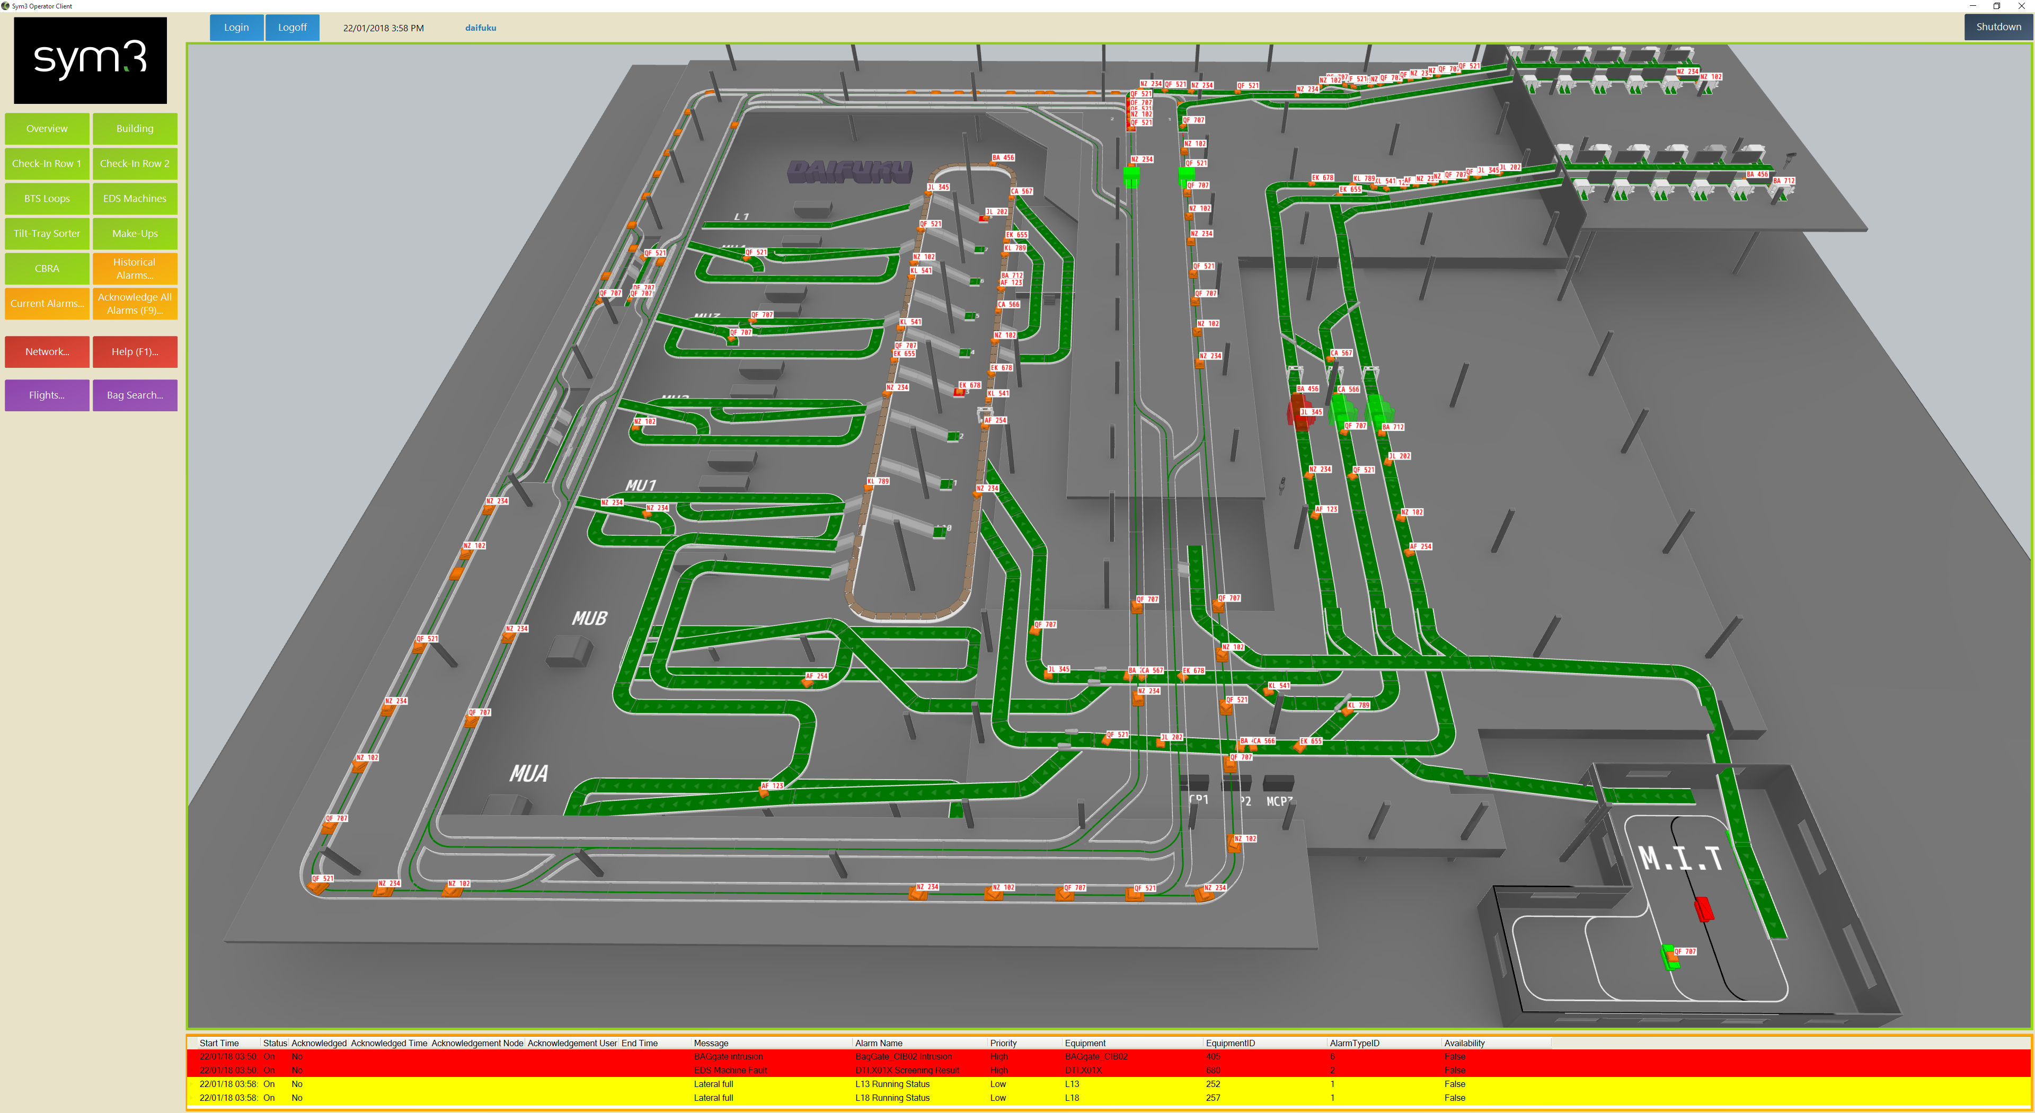Click the MUB make-up label
This screenshot has height=1113, width=2035.
pyautogui.click(x=589, y=619)
